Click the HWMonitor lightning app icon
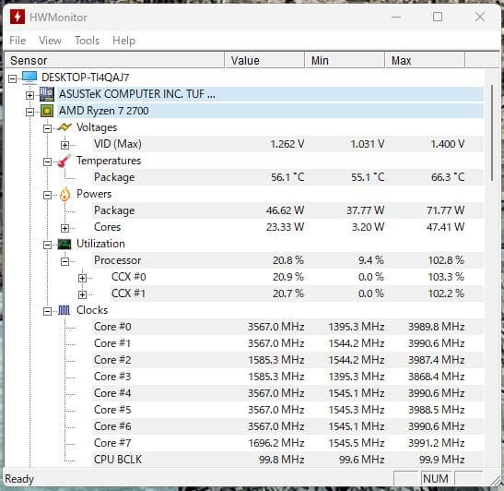This screenshot has width=504, height=491. [x=17, y=17]
